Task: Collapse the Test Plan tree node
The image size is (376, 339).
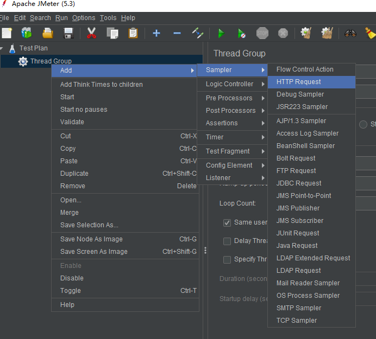Action: click(x=2, y=48)
